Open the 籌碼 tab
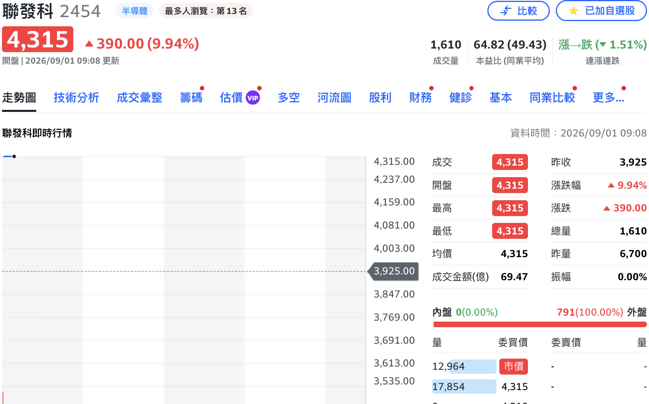 coord(191,98)
